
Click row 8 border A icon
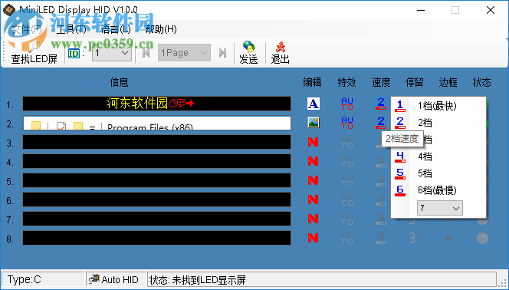448,238
